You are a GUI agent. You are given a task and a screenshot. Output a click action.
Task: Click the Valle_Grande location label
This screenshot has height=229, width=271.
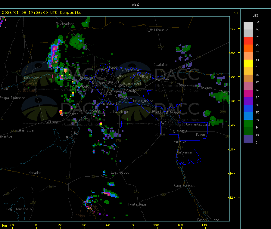point(89,111)
